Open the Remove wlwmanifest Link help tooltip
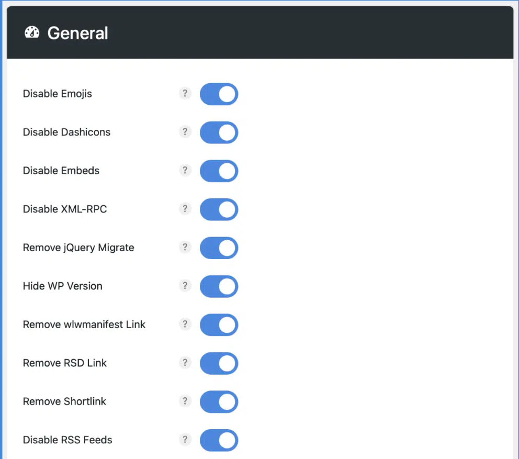519x459 pixels. coord(185,324)
